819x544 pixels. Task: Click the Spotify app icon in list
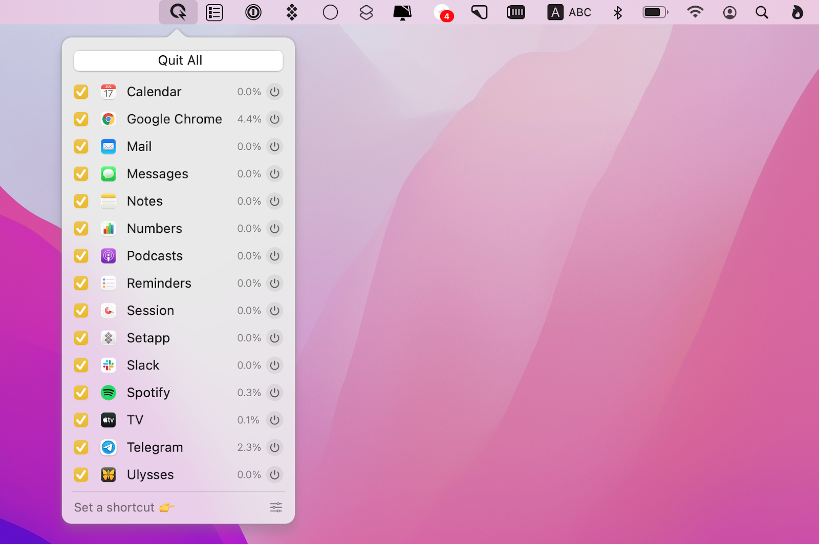[109, 393]
